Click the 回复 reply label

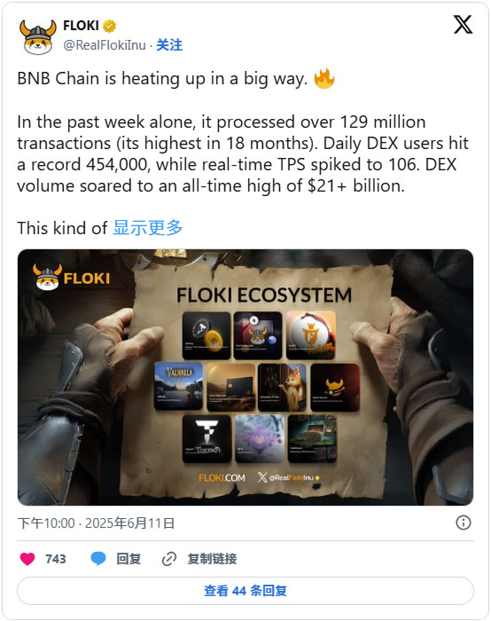pos(129,559)
